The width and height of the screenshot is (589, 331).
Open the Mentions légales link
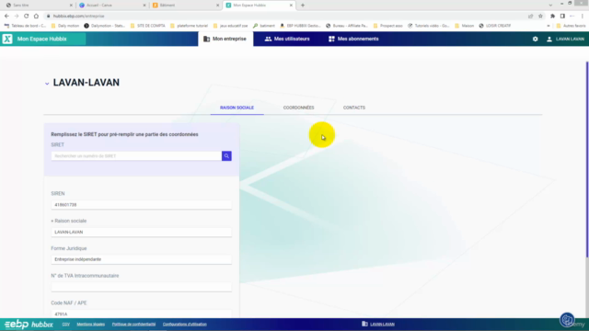click(91, 325)
